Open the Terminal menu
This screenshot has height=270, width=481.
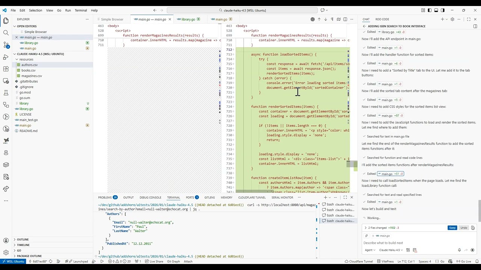pyautogui.click(x=81, y=10)
